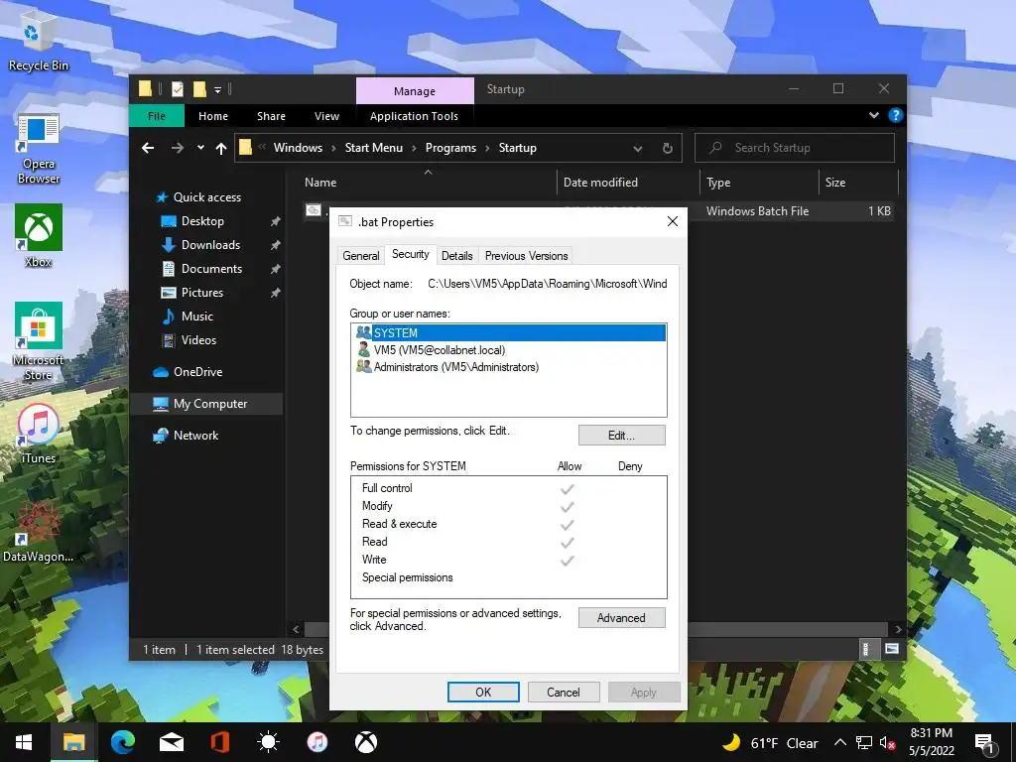
Task: Open Documents in navigation pane
Action: (211, 269)
